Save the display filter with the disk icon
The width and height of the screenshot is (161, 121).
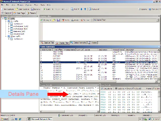click(58, 20)
